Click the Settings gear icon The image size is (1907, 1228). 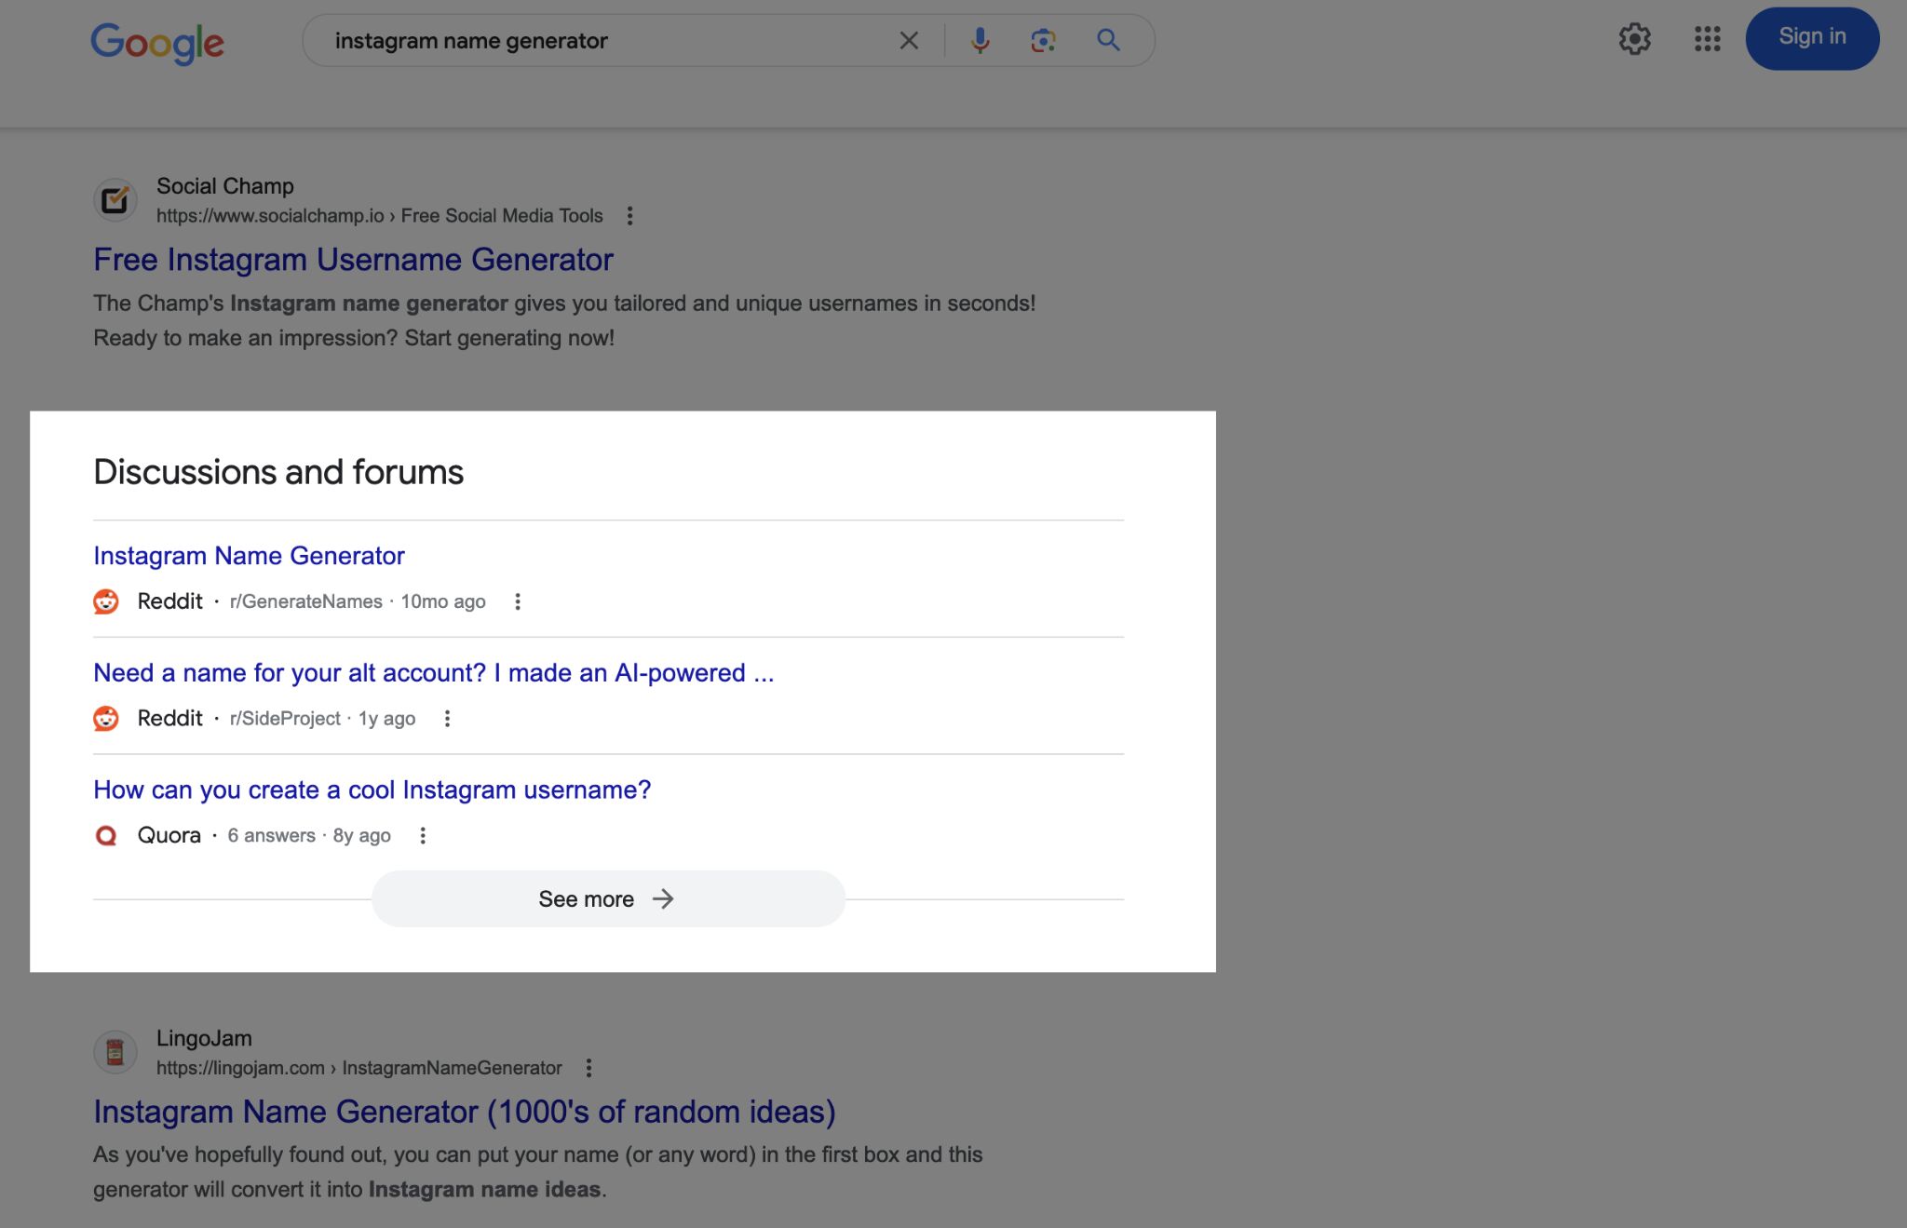[x=1633, y=37]
